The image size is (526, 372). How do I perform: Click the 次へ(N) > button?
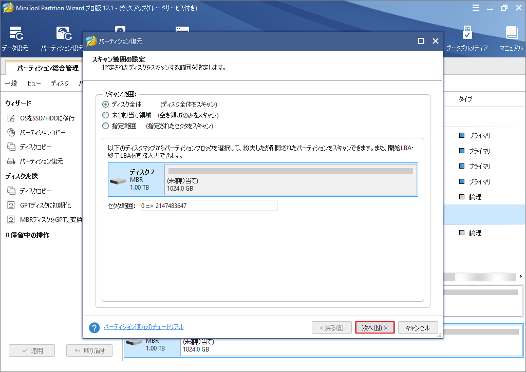pyautogui.click(x=374, y=327)
